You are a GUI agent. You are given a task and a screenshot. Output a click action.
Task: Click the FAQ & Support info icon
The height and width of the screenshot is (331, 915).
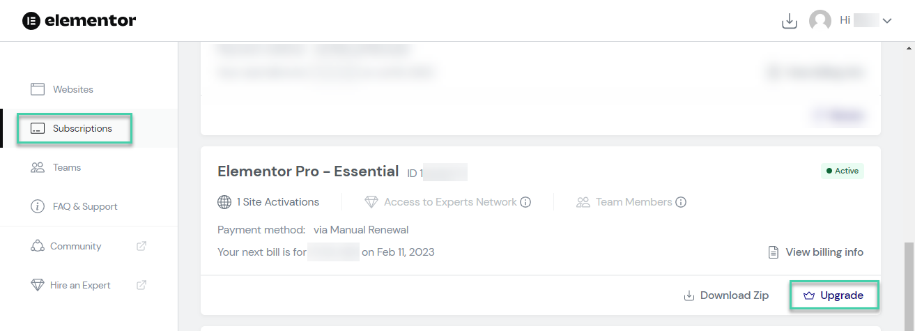pyautogui.click(x=38, y=206)
